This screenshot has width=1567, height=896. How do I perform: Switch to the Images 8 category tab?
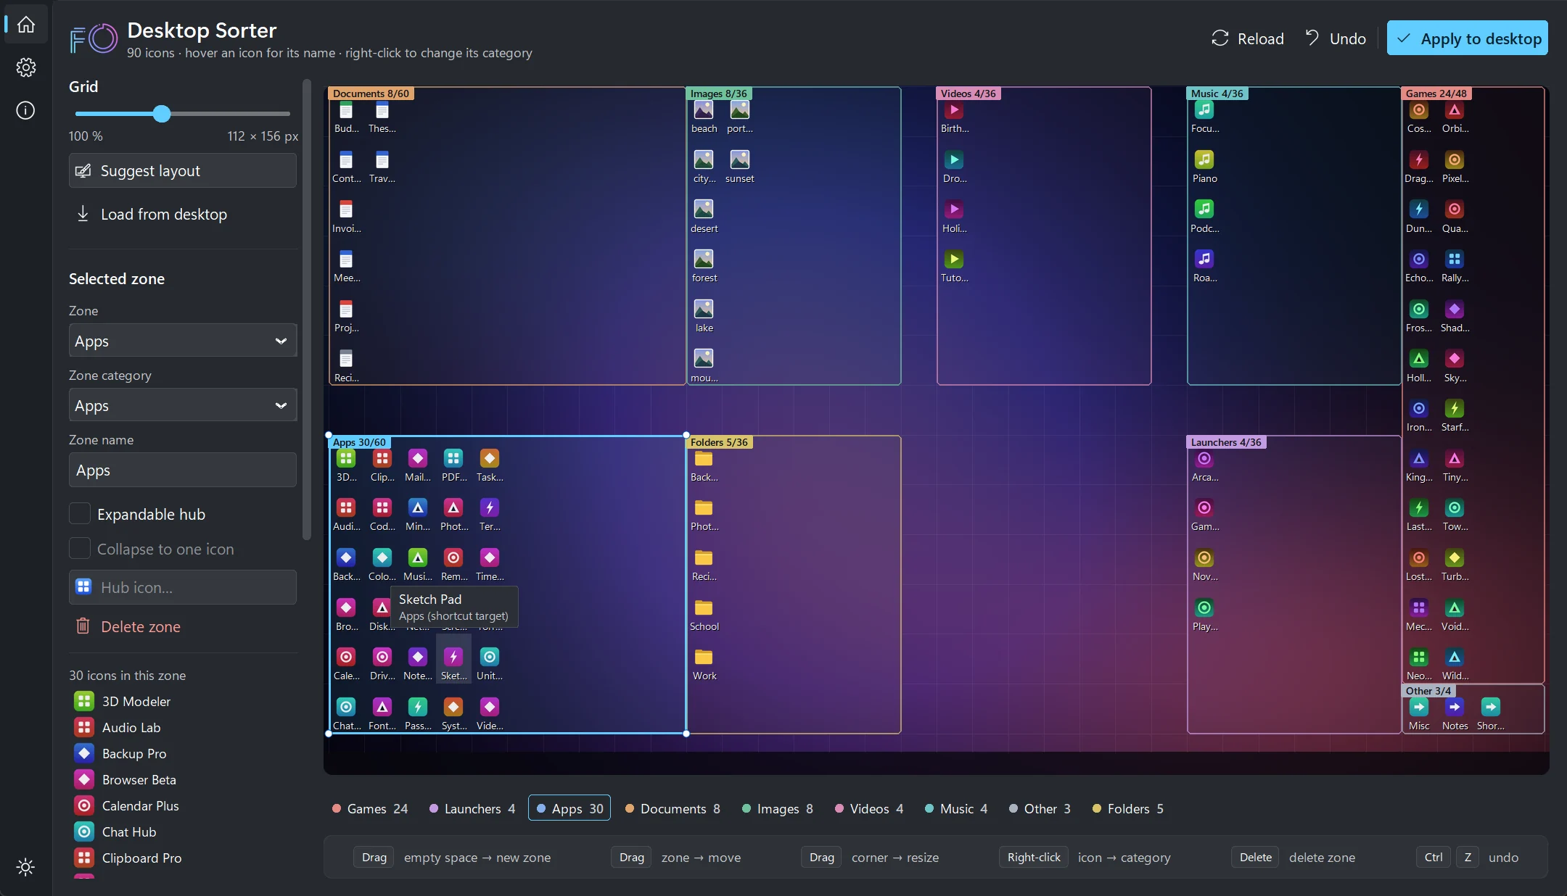[778, 808]
